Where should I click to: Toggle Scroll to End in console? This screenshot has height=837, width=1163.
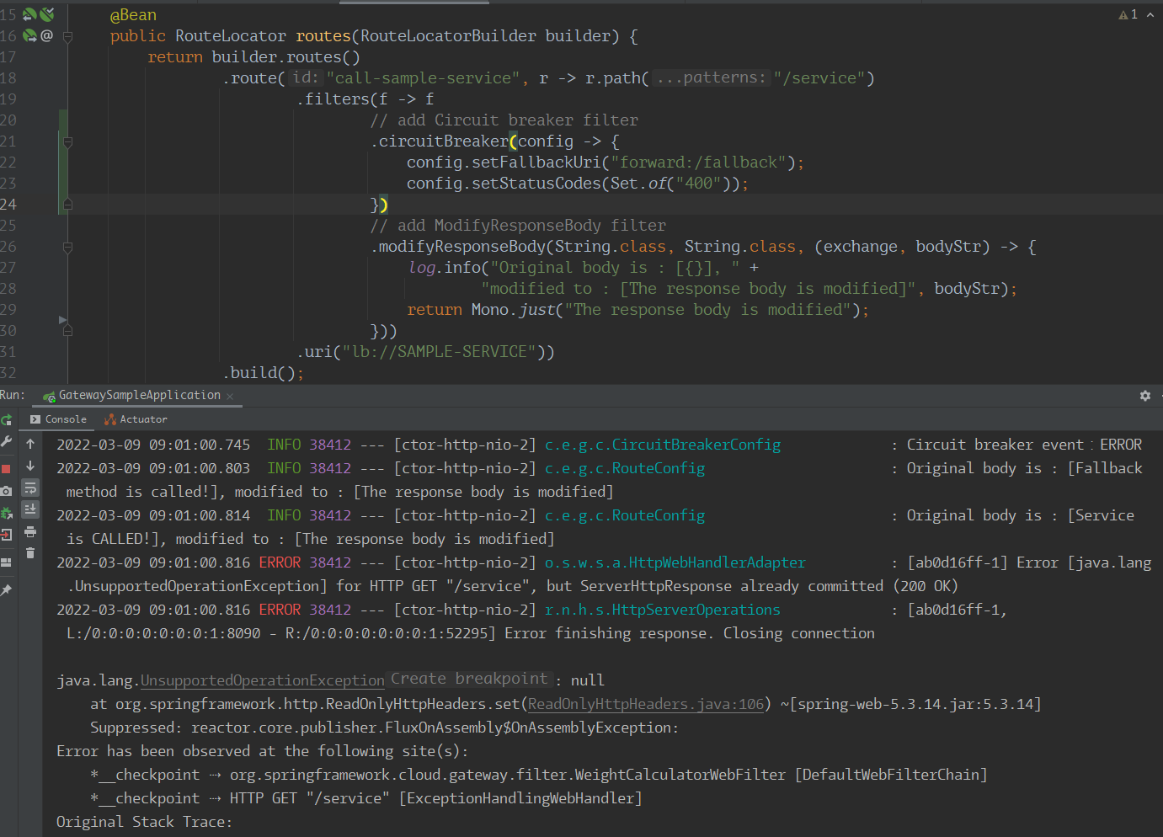(30, 509)
